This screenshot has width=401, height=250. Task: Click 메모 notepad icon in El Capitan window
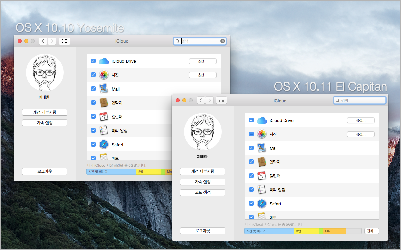(x=261, y=216)
